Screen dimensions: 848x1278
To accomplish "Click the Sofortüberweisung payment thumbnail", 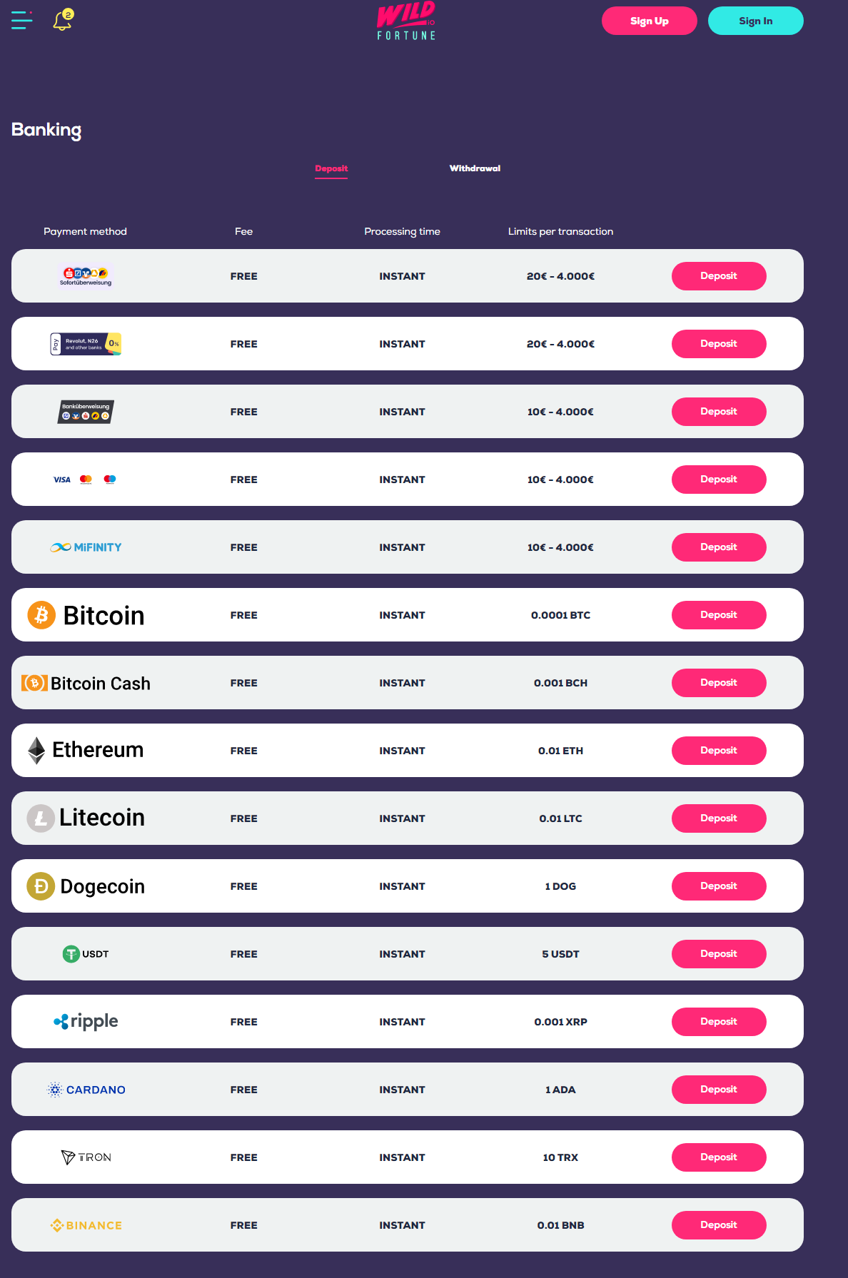I will coord(86,276).
